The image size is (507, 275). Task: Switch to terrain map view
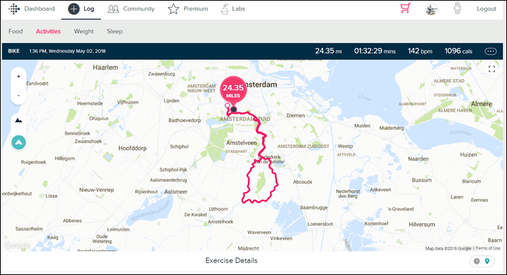[19, 121]
